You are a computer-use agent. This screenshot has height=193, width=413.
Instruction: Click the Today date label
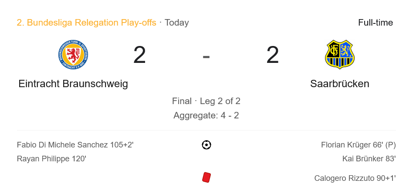(177, 23)
